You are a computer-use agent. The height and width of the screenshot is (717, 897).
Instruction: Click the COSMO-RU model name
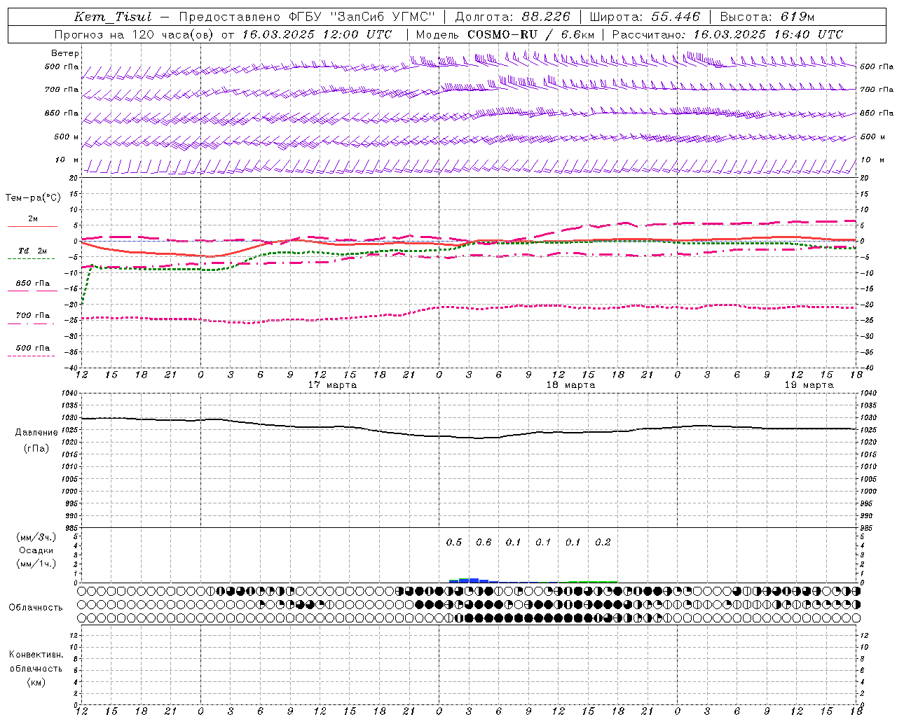(x=497, y=34)
